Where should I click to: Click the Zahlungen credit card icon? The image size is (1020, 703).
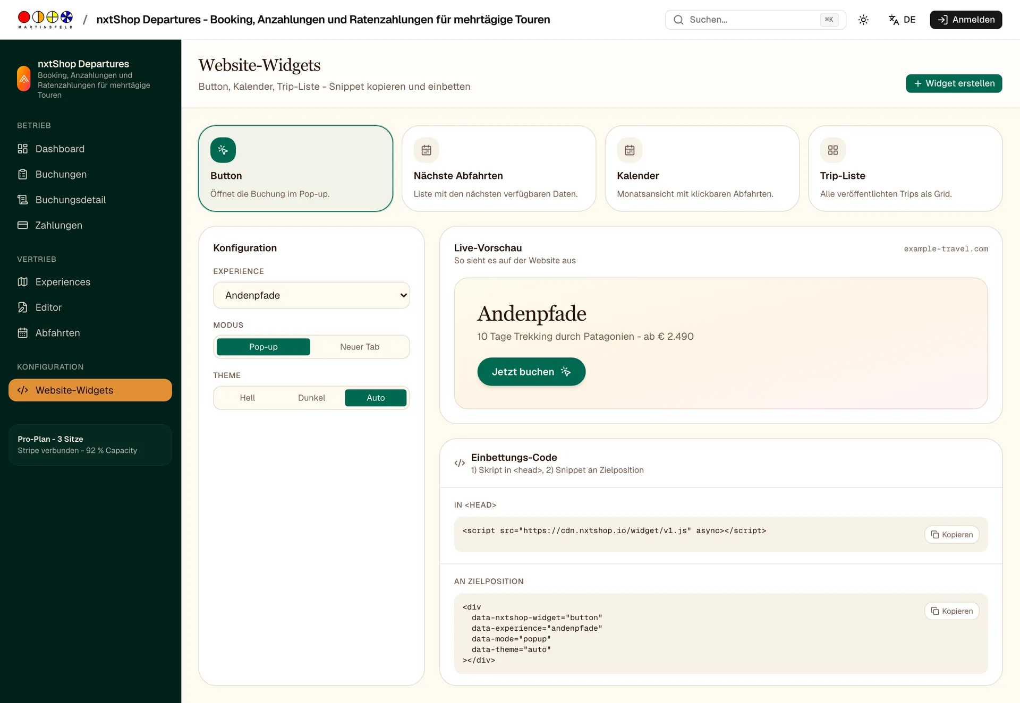22,225
